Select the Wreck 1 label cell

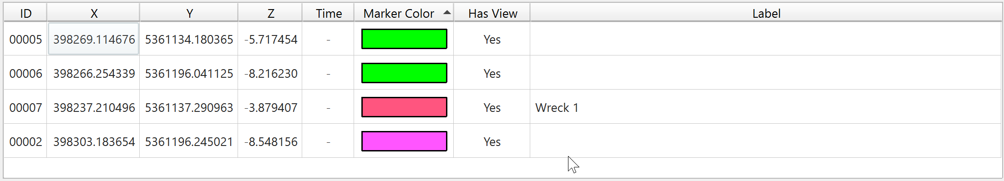coord(766,107)
